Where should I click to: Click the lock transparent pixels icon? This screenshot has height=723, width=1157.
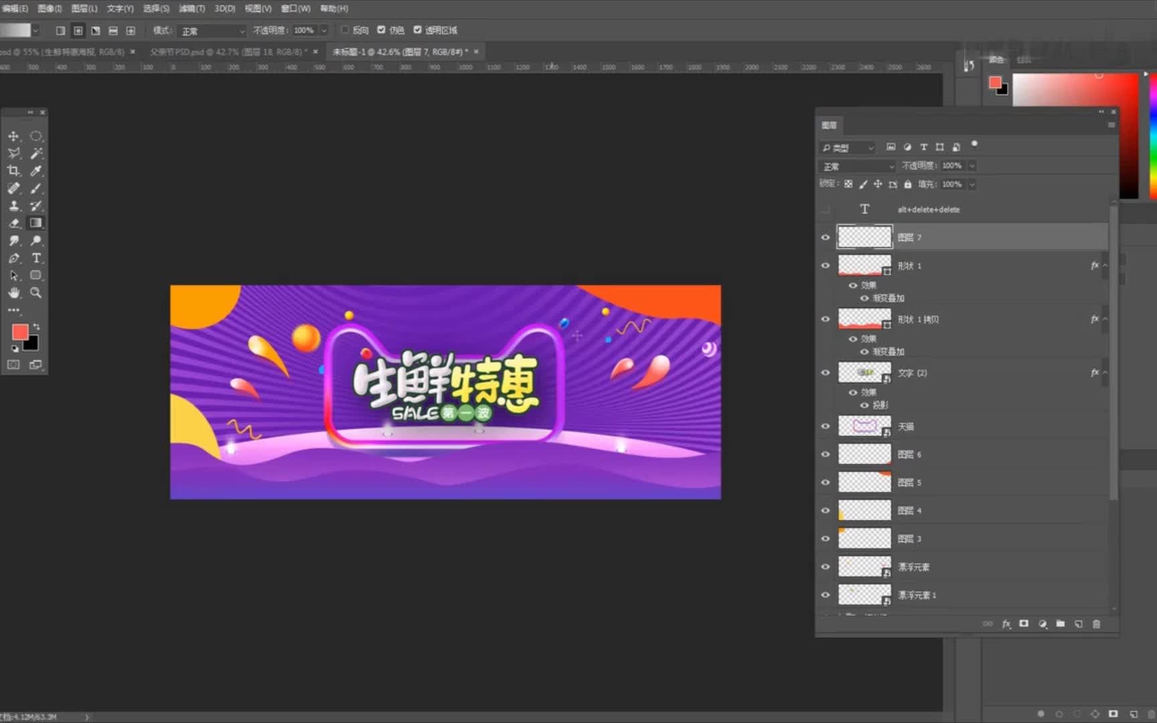click(848, 184)
